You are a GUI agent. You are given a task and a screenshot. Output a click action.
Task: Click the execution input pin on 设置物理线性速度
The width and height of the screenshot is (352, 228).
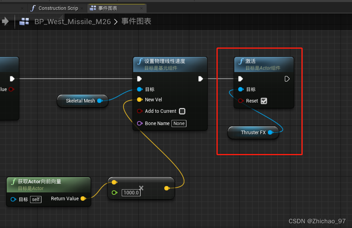coord(139,79)
